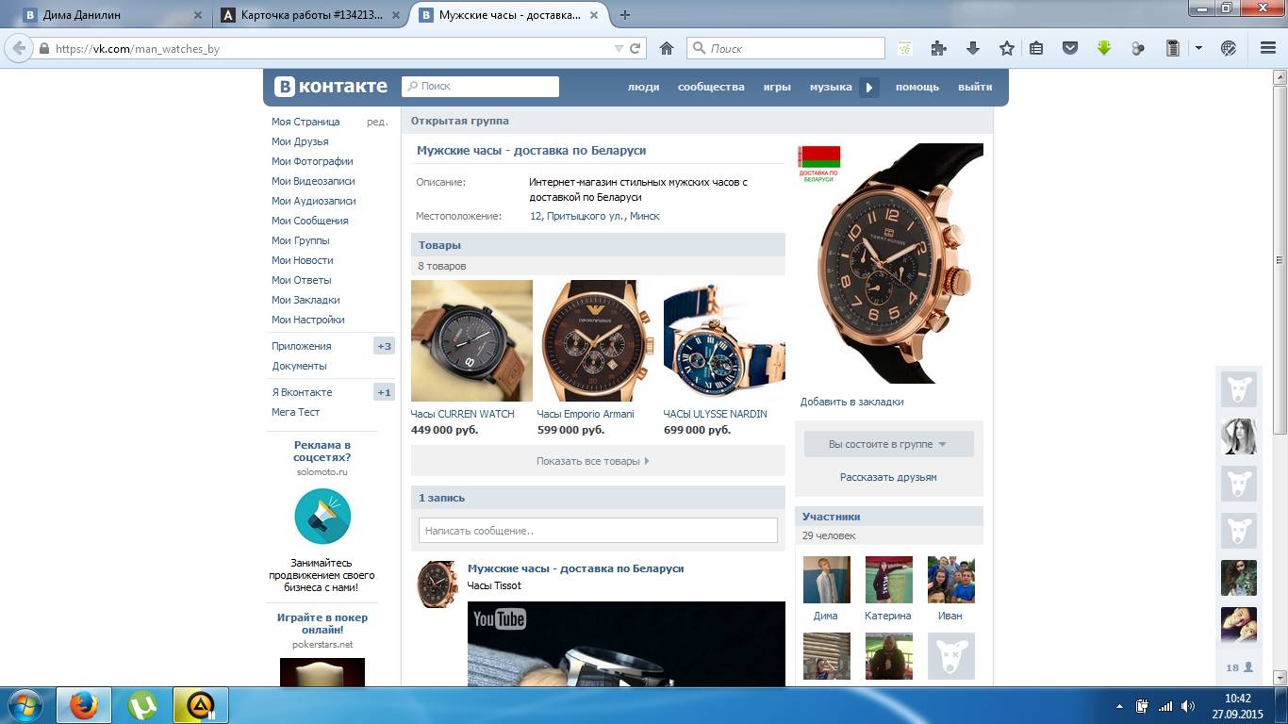Image resolution: width=1288 pixels, height=724 pixels.
Task: Open 'игры' in the VK header
Action: tap(777, 87)
